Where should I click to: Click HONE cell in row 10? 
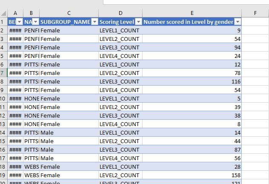(x=31, y=98)
